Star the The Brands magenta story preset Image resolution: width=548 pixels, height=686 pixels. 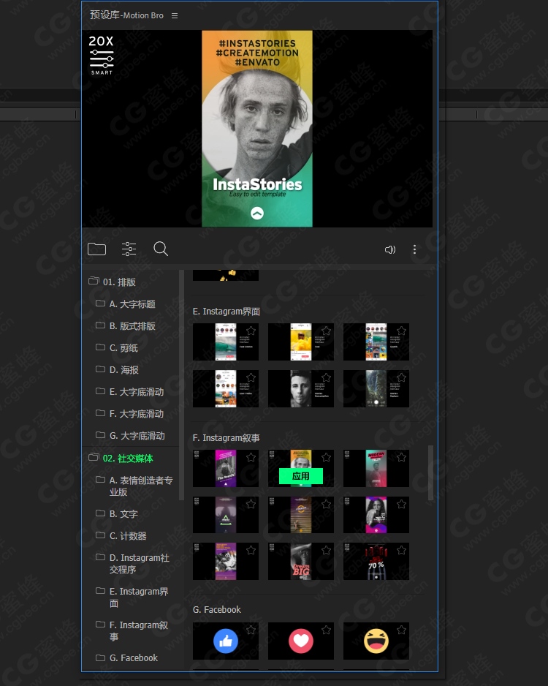(x=251, y=457)
